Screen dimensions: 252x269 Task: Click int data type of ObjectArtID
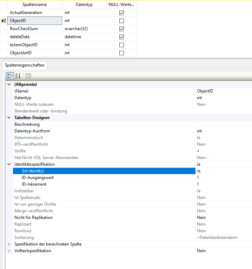pos(84,53)
